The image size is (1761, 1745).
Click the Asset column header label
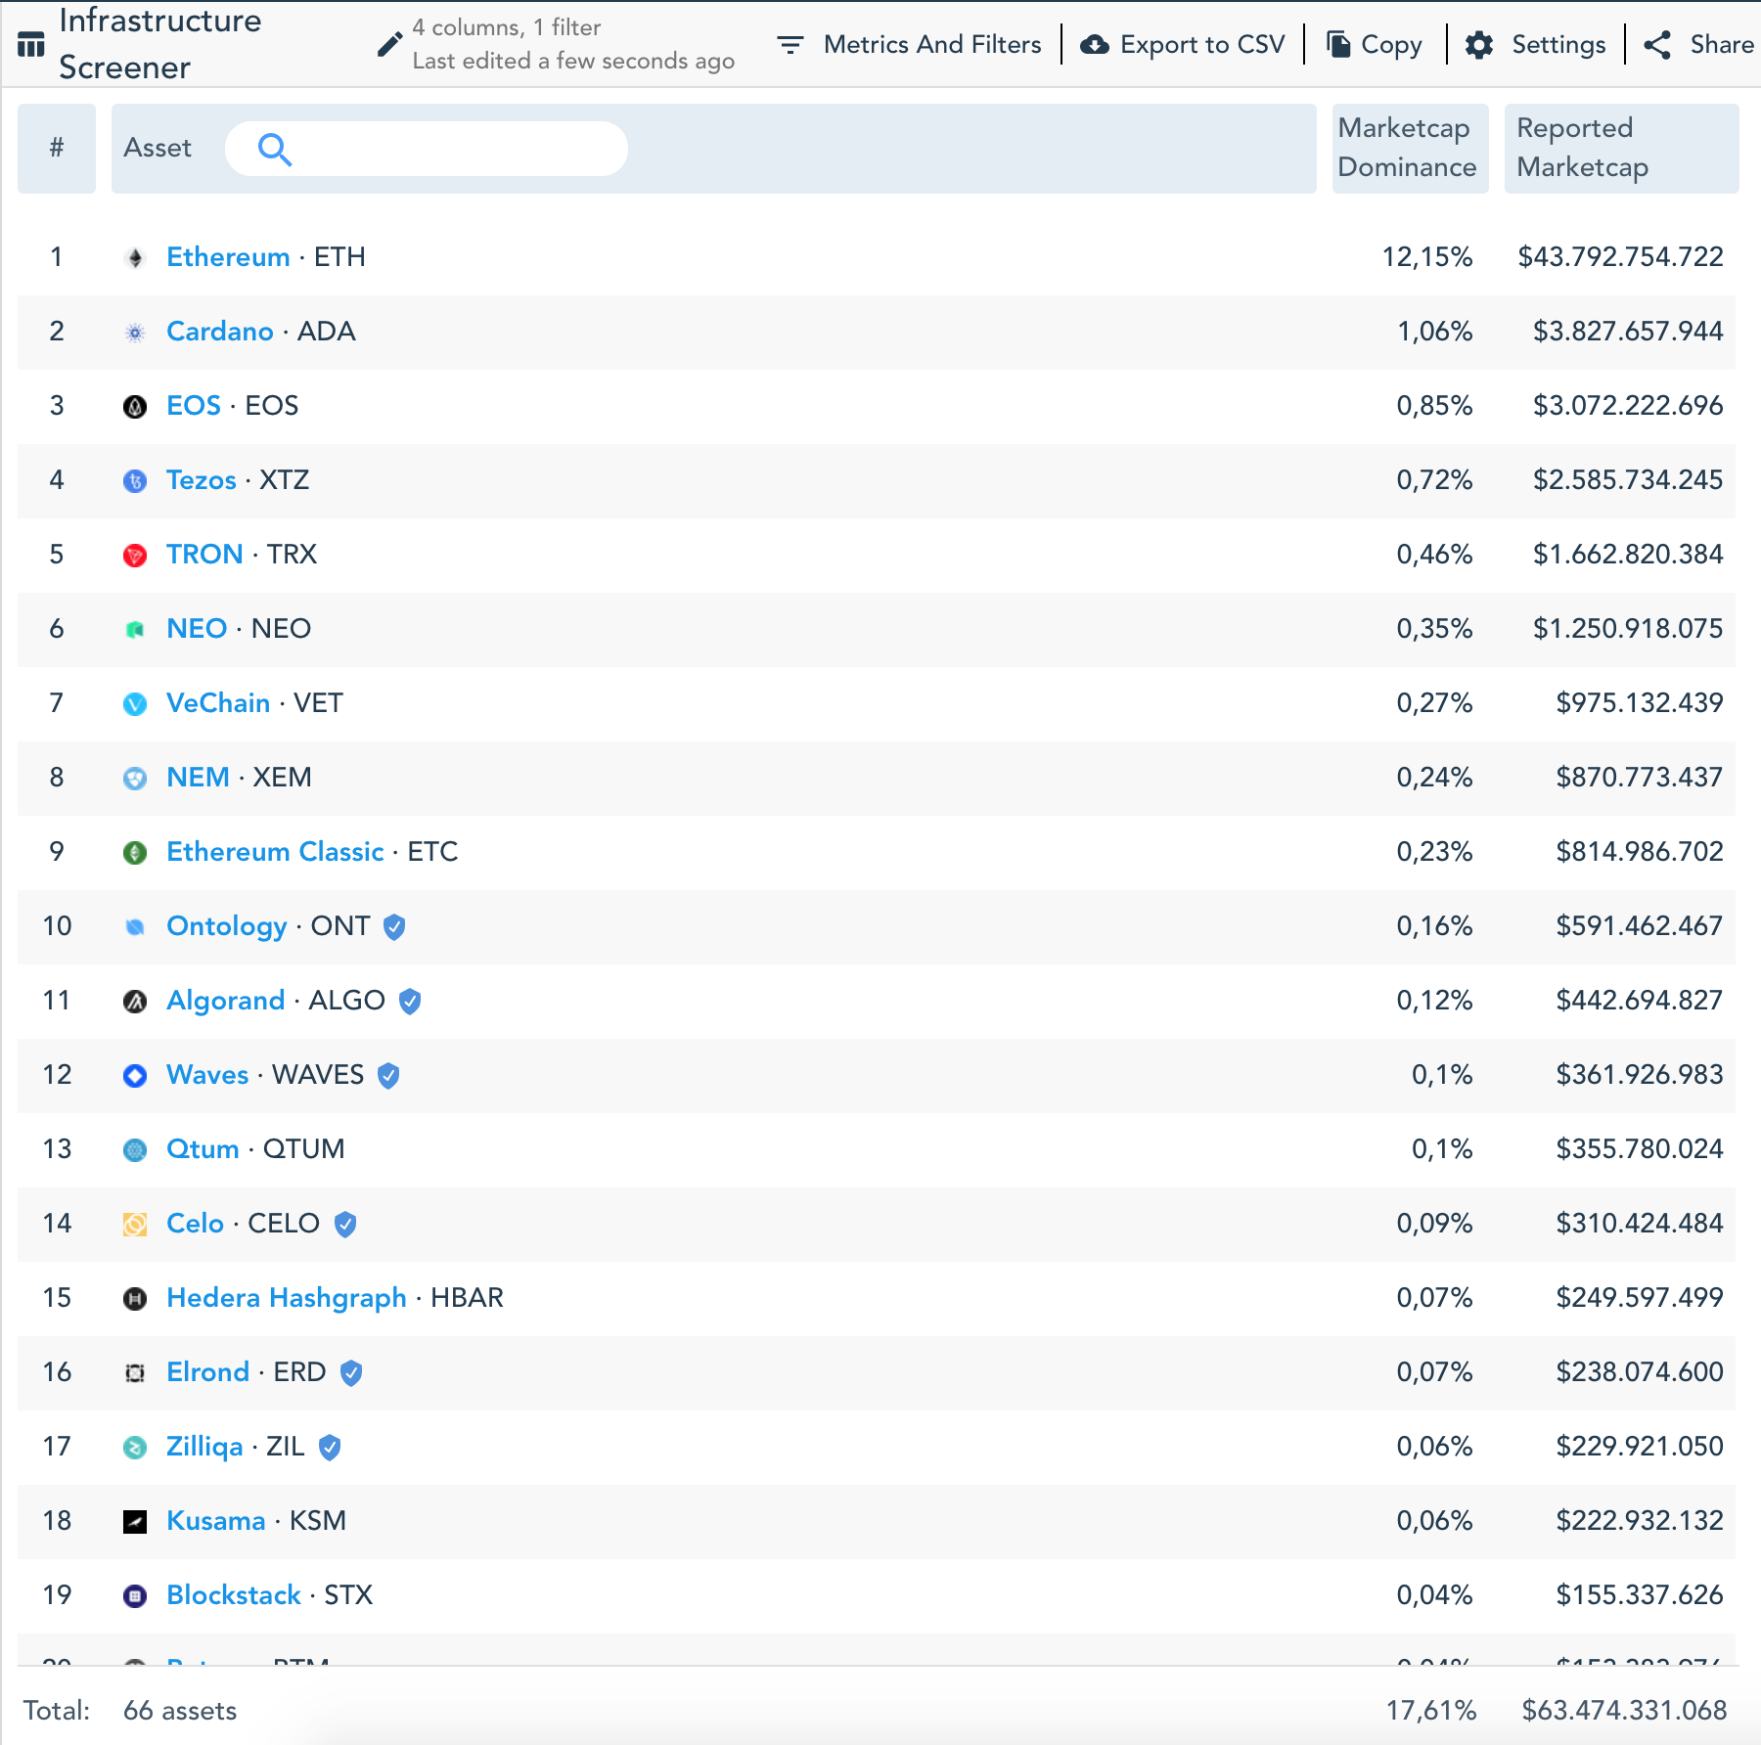(x=158, y=148)
